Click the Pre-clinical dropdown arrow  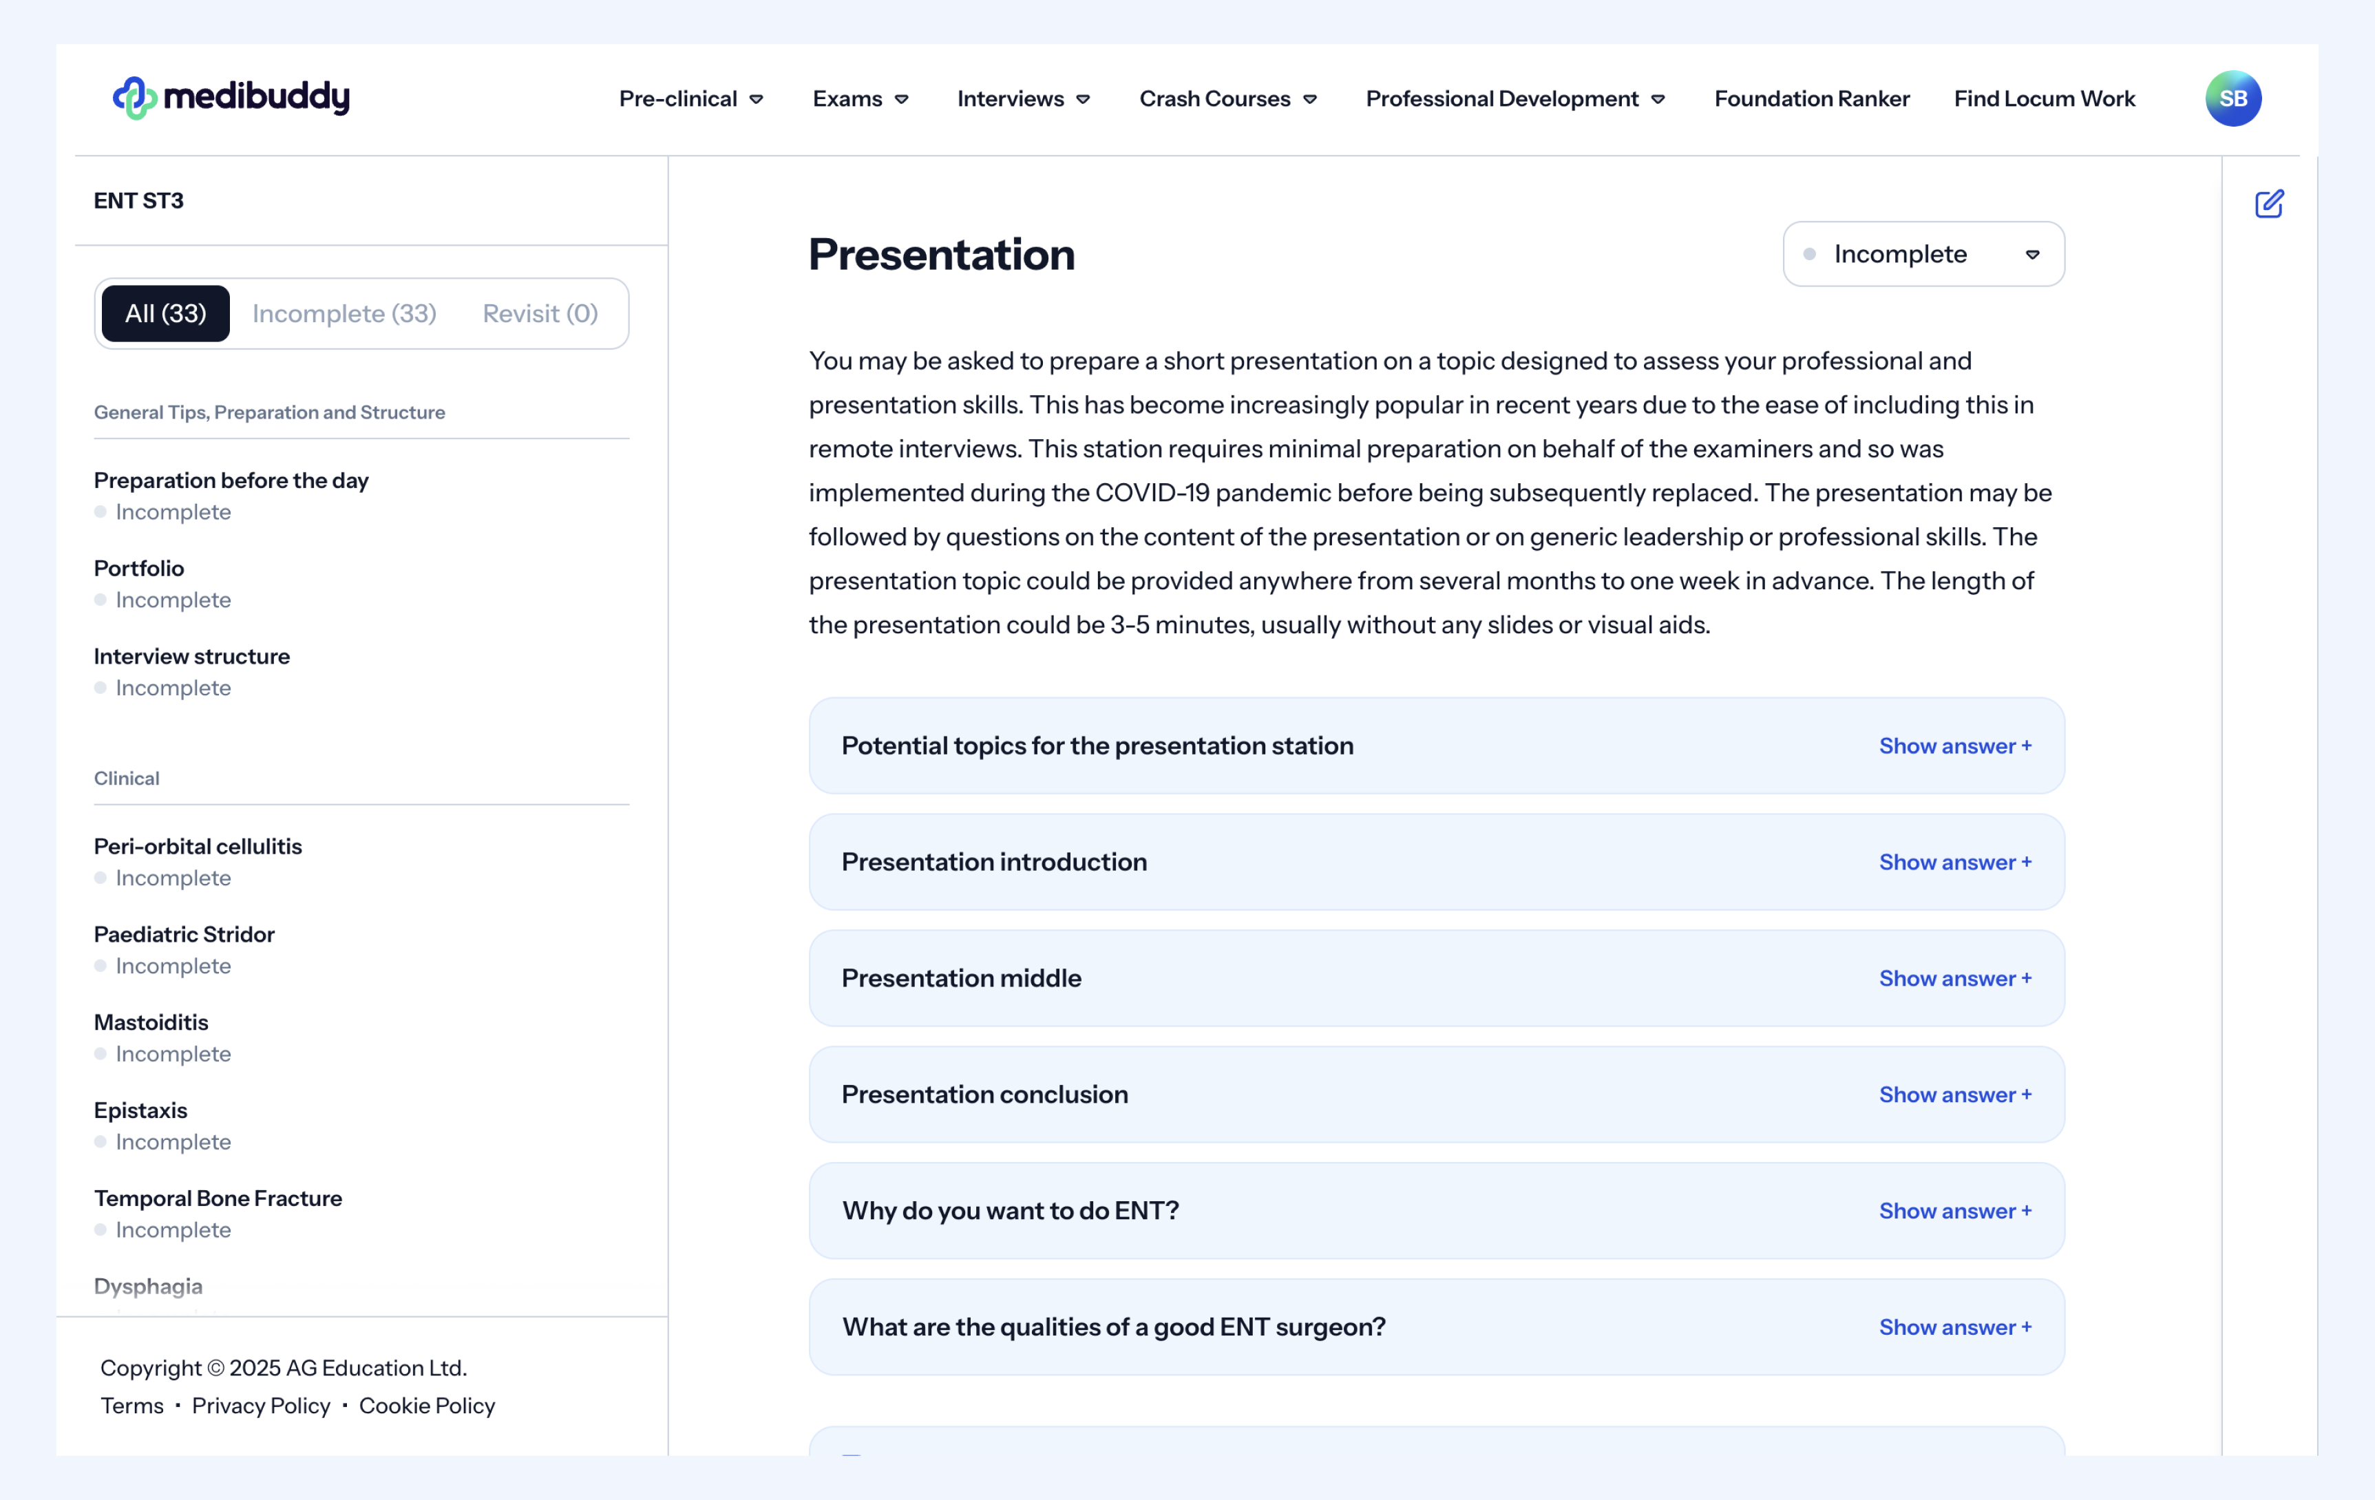tap(757, 100)
